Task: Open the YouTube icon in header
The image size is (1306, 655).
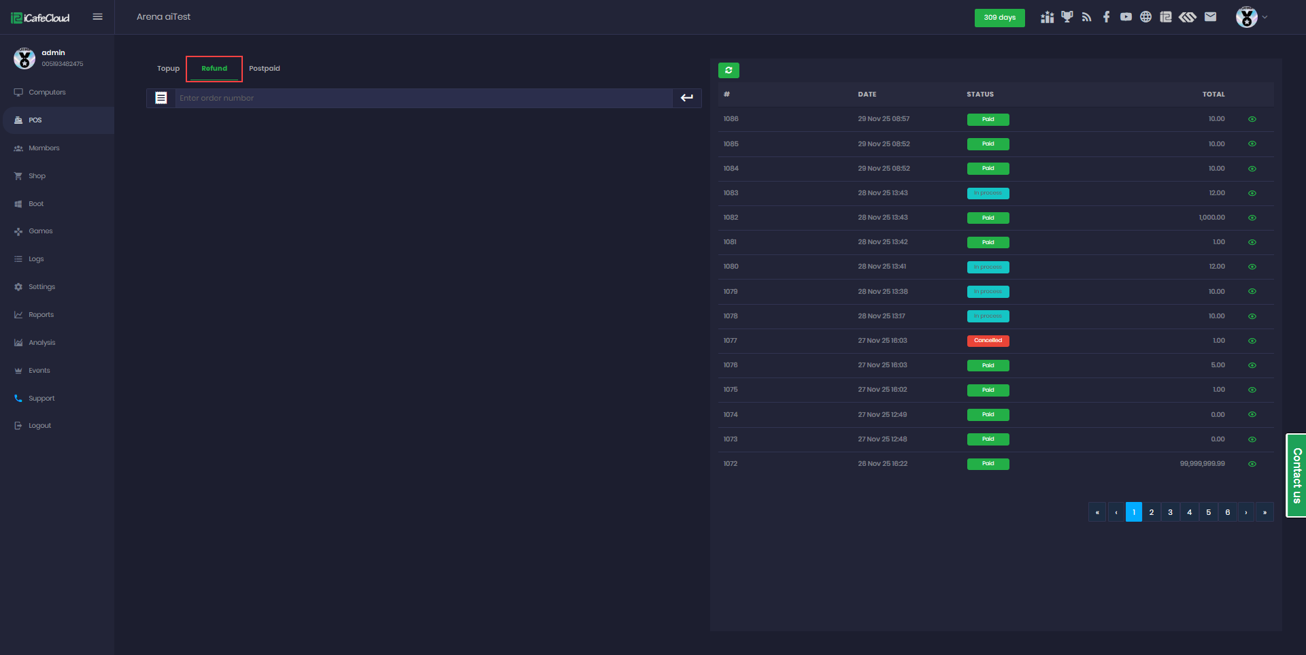Action: [1126, 17]
